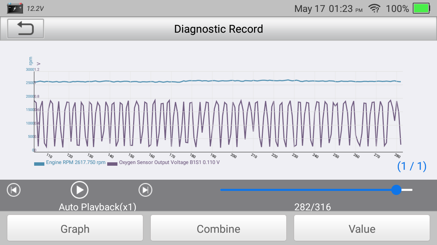Click the playback position slider handle
Image resolution: width=437 pixels, height=245 pixels.
[396, 190]
